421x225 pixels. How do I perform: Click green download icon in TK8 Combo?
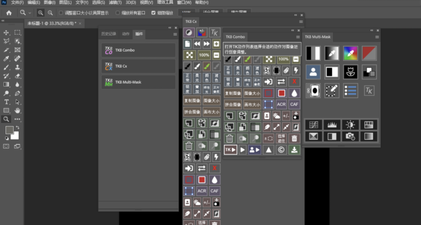tap(294, 150)
